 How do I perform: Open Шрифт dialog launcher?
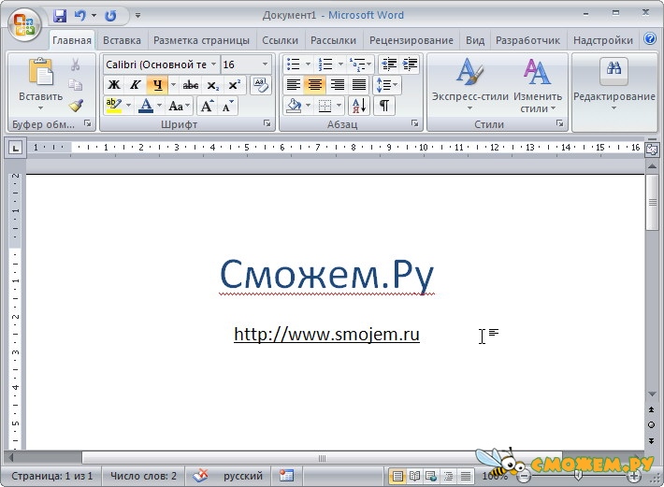267,123
